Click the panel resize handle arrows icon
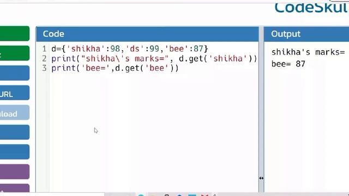 pos(261,178)
